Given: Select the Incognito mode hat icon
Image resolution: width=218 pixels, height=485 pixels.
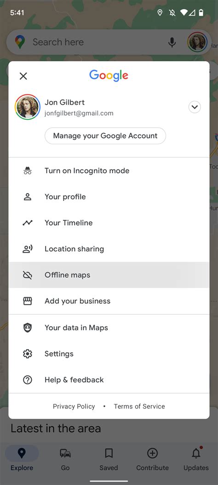Looking at the screenshot, I should pos(28,171).
